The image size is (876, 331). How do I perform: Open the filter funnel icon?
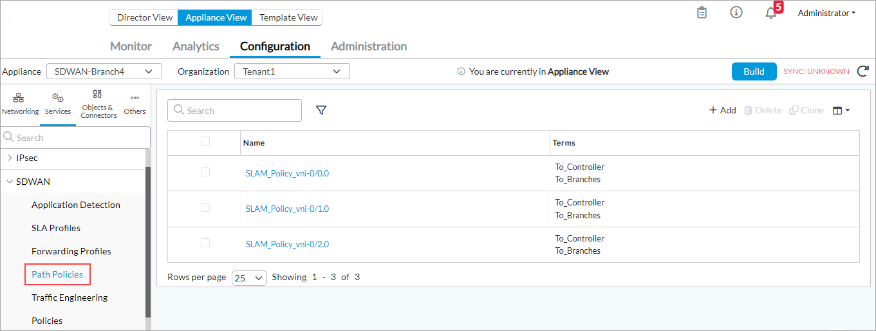pos(321,110)
